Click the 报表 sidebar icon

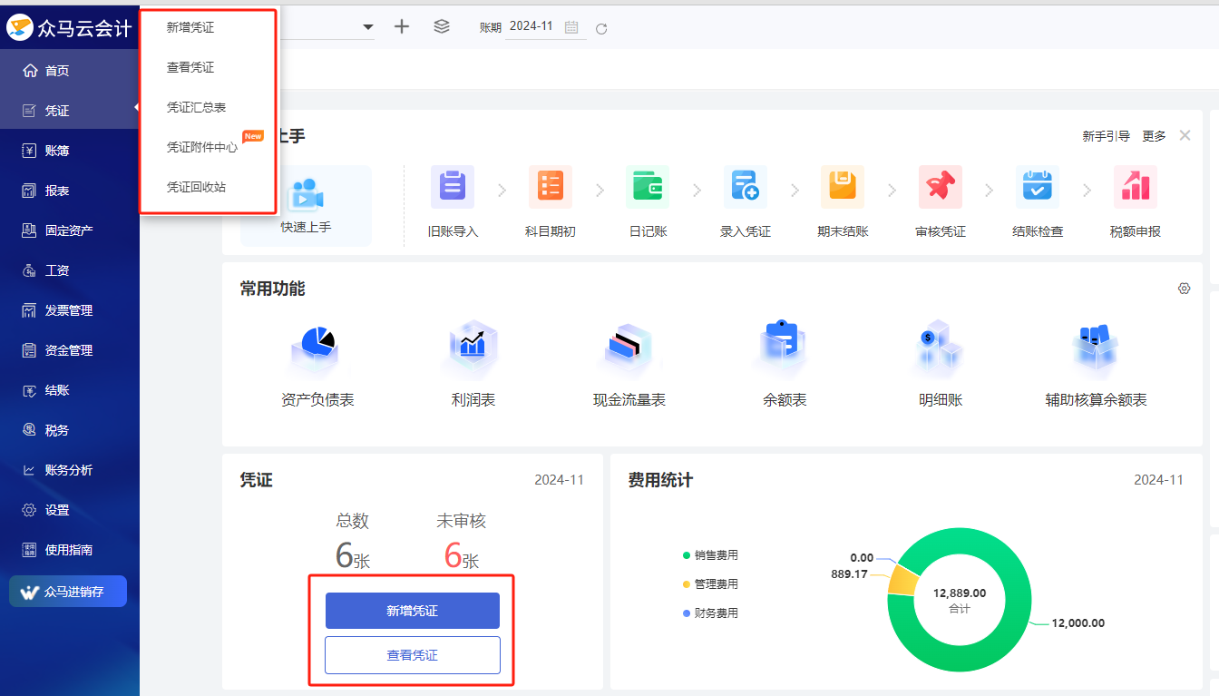click(x=29, y=191)
